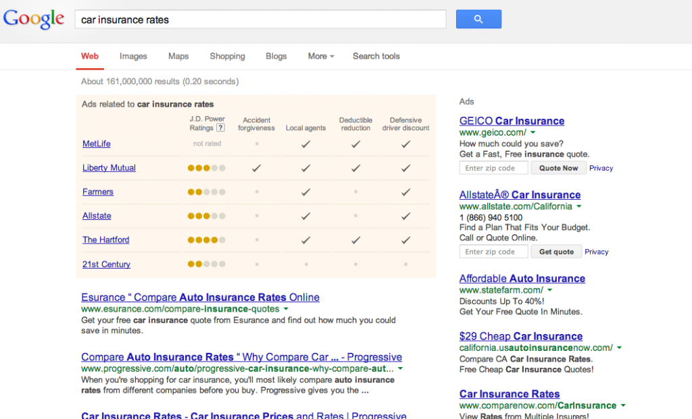Screen dimensions: 692x419
Task: Open the 21st Century ad link
Action: click(x=106, y=264)
